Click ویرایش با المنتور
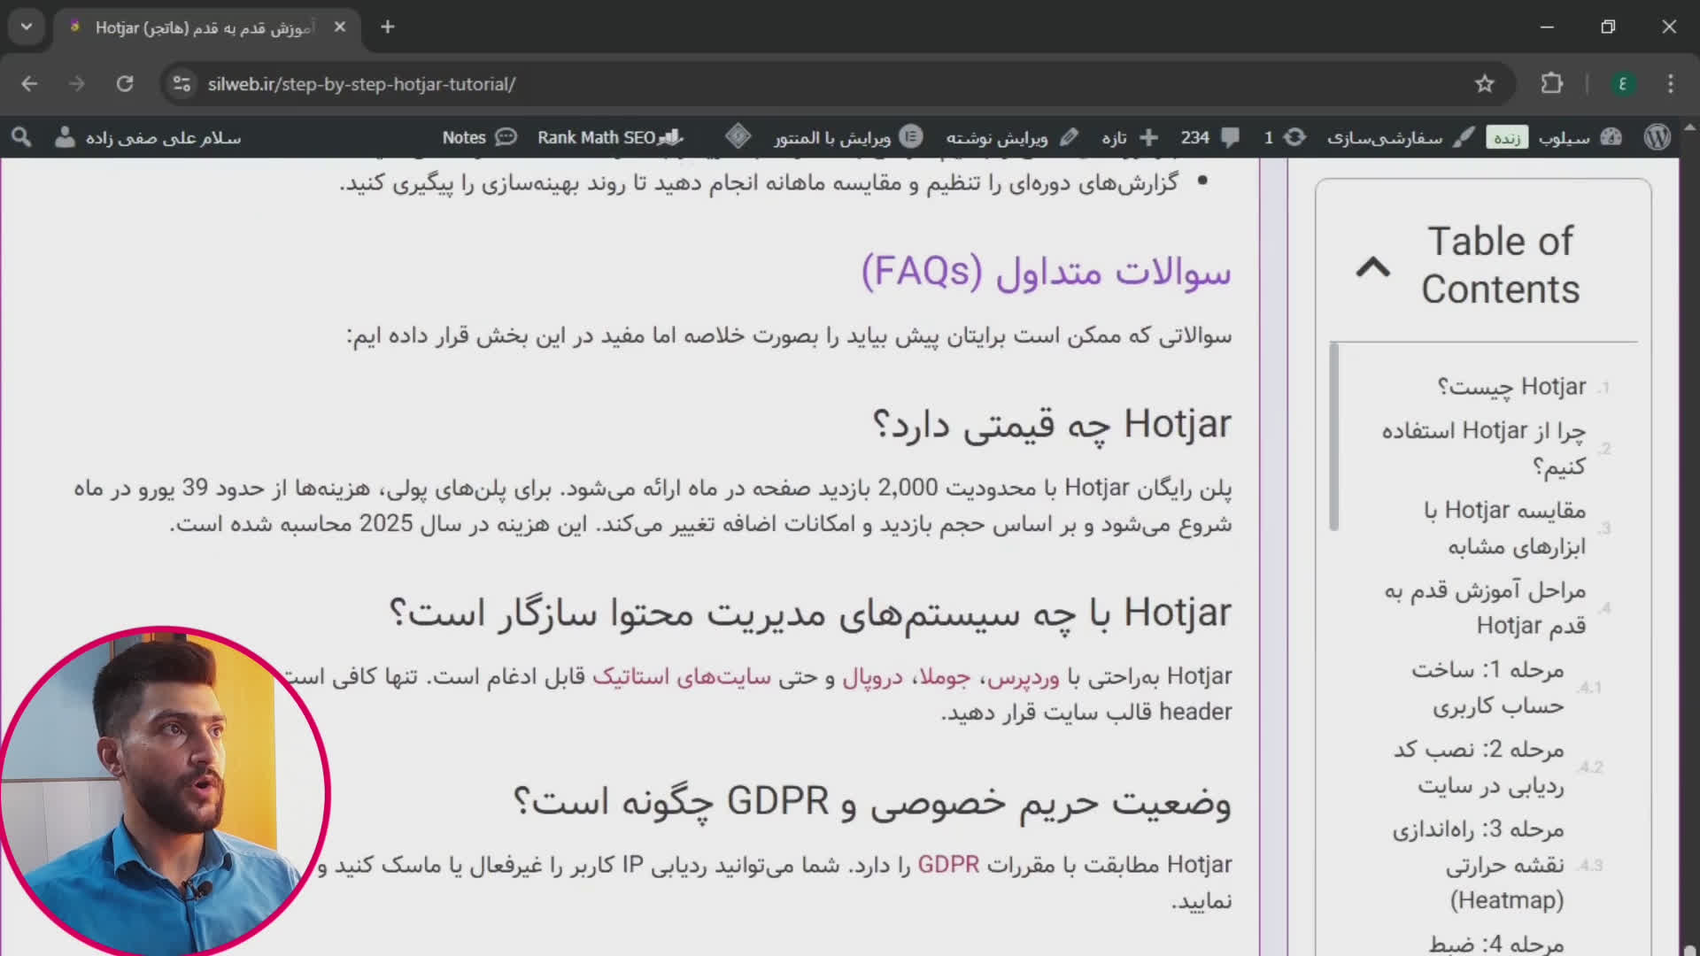Viewport: 1700px width, 956px height. pyautogui.click(x=848, y=137)
